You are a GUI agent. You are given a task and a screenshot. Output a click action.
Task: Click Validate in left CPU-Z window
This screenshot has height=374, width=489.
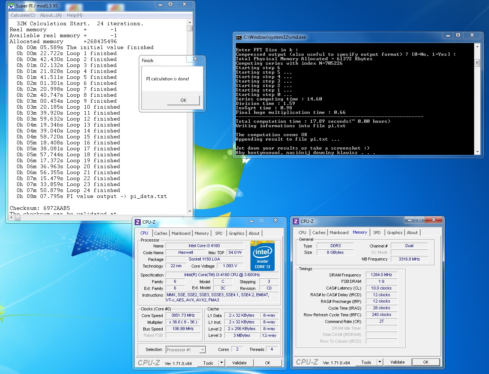click(239, 363)
